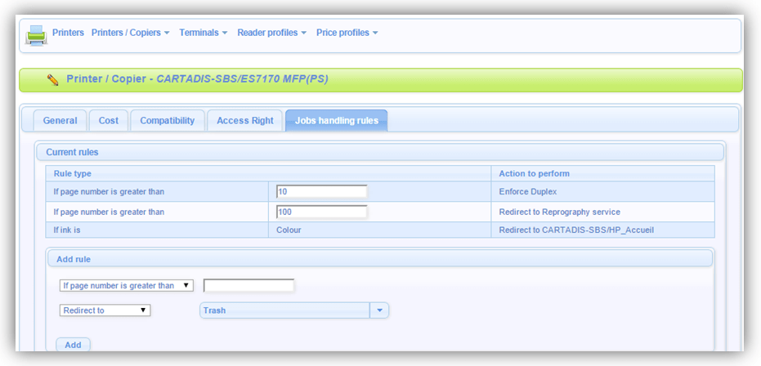Open the 'Redirect to' action dropdown
The height and width of the screenshot is (366, 761).
coord(105,310)
